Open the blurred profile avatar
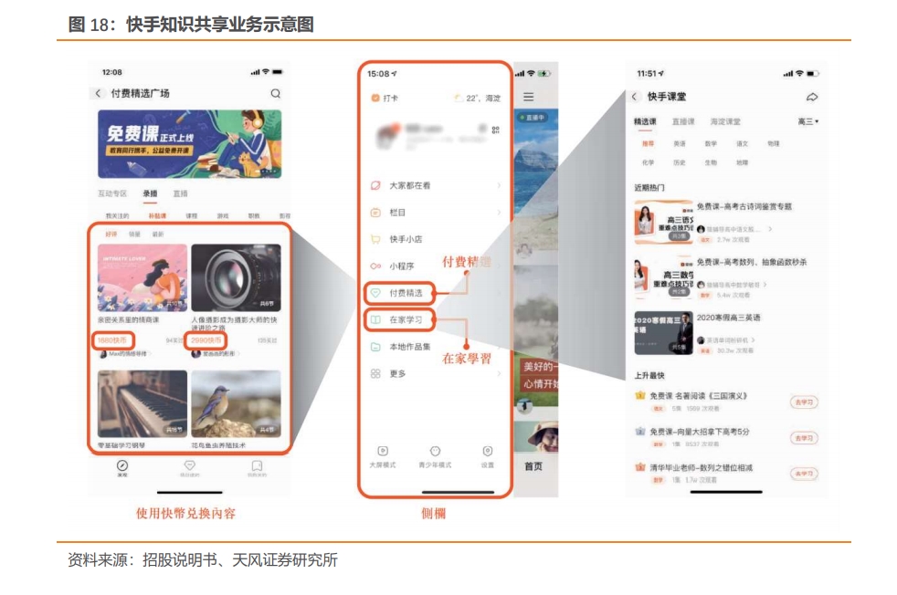Screen dimensions: 897x595 click(x=387, y=135)
